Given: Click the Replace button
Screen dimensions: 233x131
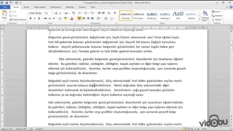Looking at the screenshot, I should click(x=217, y=16).
